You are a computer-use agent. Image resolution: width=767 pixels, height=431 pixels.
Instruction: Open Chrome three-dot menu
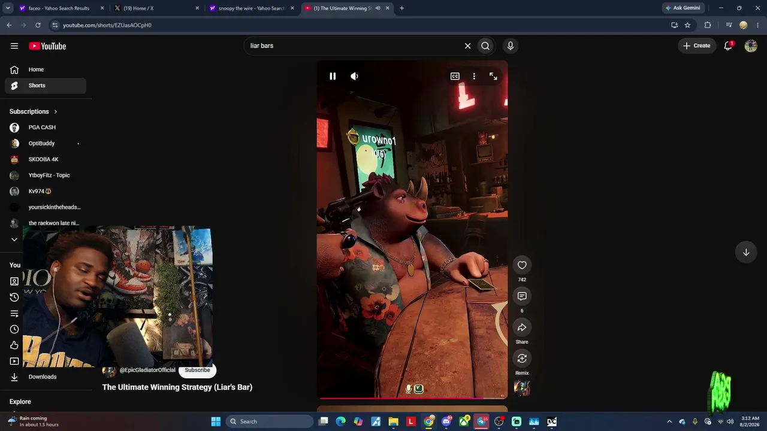[758, 25]
